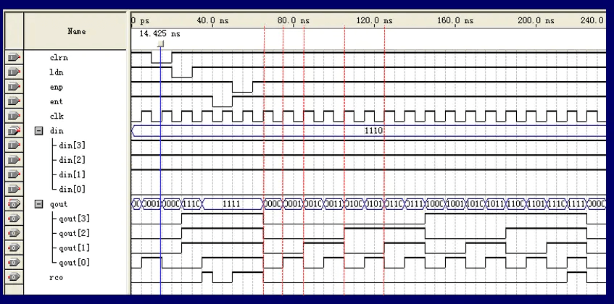Image resolution: width=614 pixels, height=304 pixels.
Task: Select the qout bus name
Action: coord(59,204)
